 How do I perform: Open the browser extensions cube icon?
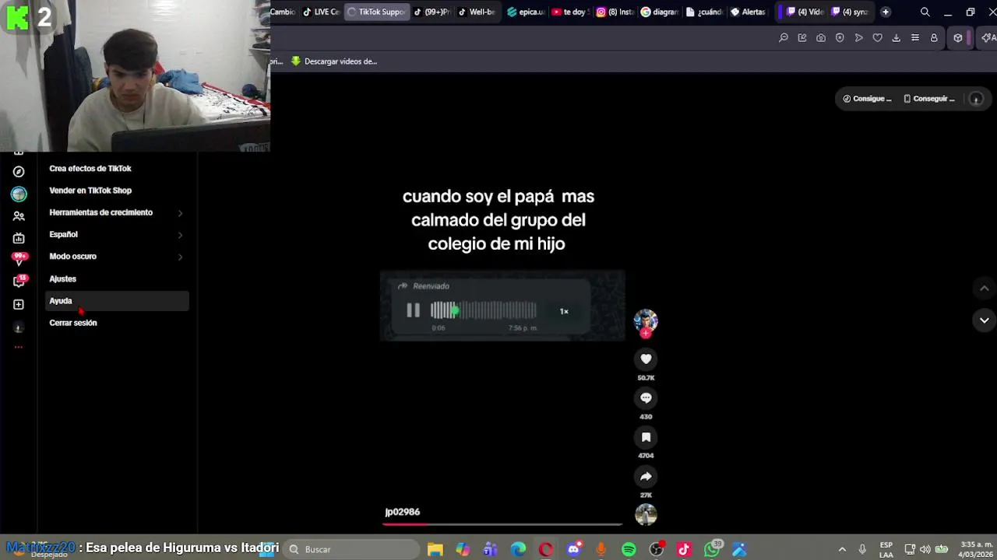(x=958, y=38)
